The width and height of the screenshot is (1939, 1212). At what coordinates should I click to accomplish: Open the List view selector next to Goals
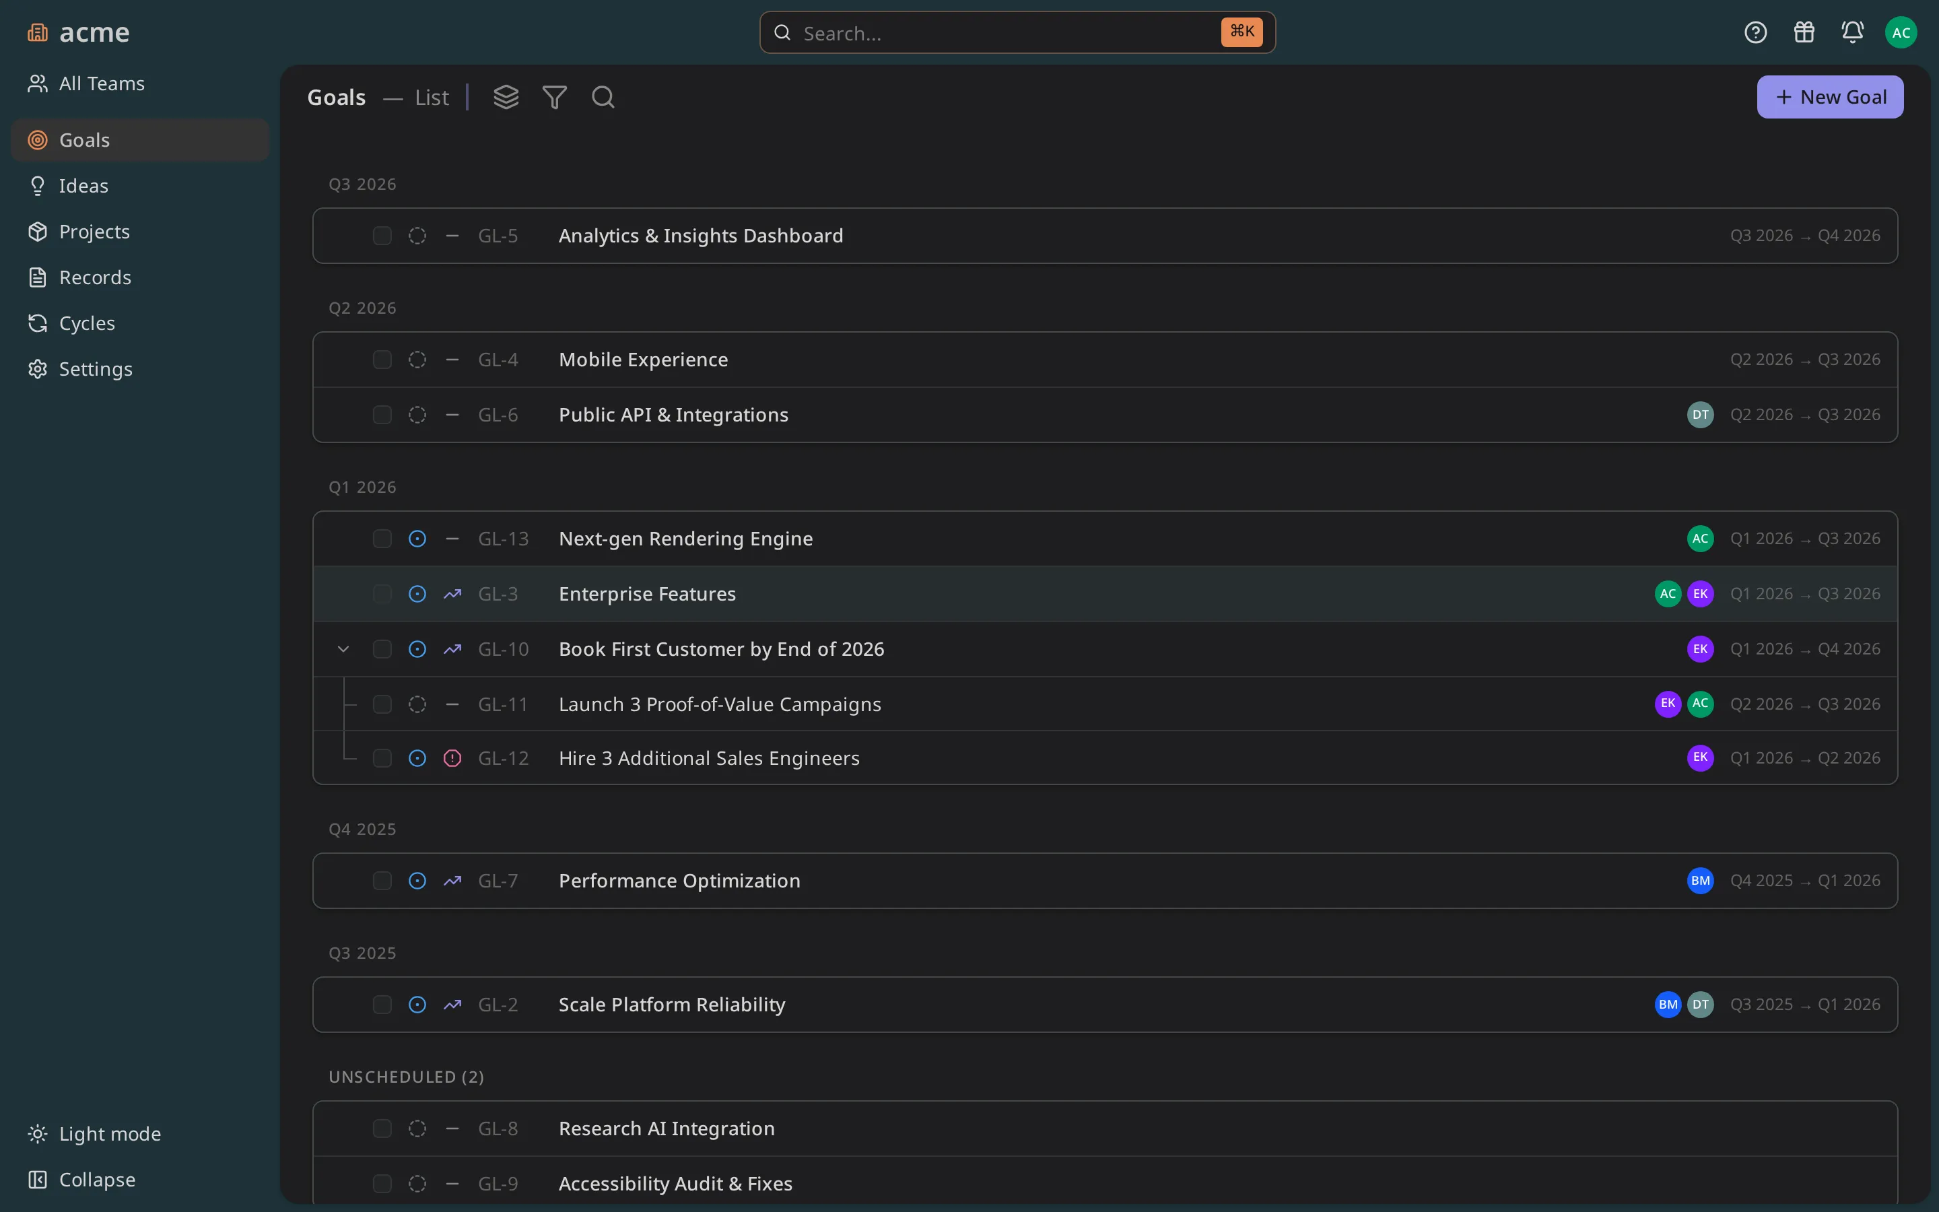click(x=432, y=97)
